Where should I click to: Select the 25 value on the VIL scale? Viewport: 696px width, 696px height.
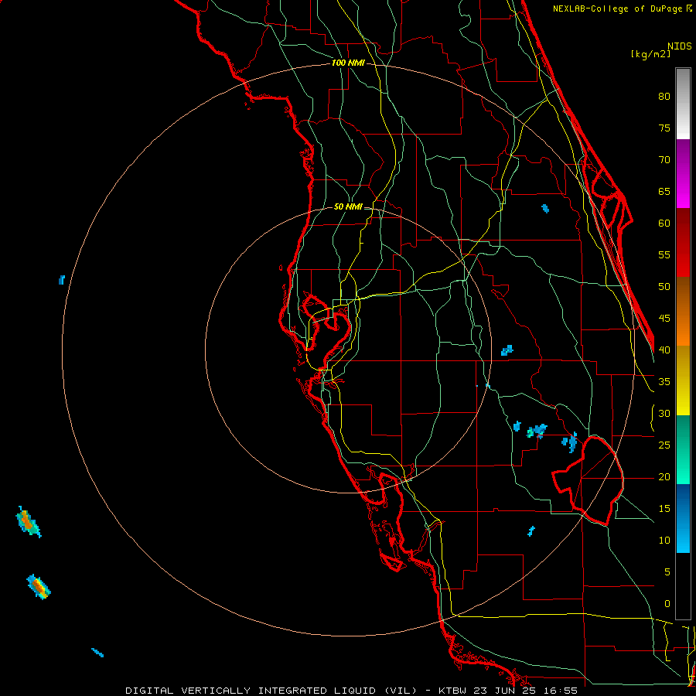tap(664, 445)
